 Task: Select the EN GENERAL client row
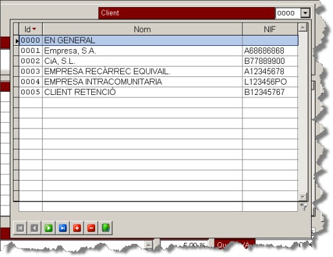[x=158, y=40]
